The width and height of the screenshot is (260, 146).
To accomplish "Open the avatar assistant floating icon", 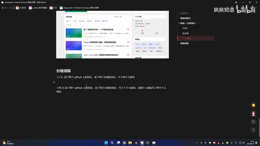I will coord(253,114).
